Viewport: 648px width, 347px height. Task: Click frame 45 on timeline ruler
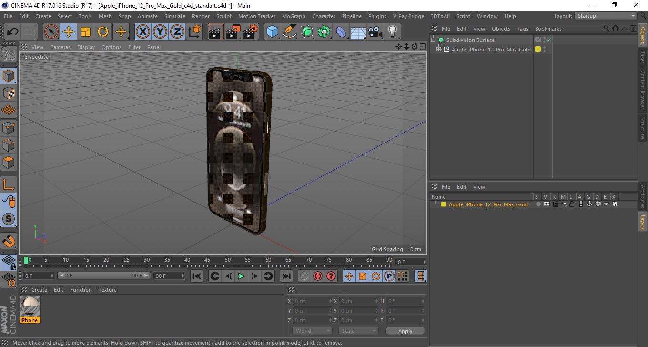207,260
